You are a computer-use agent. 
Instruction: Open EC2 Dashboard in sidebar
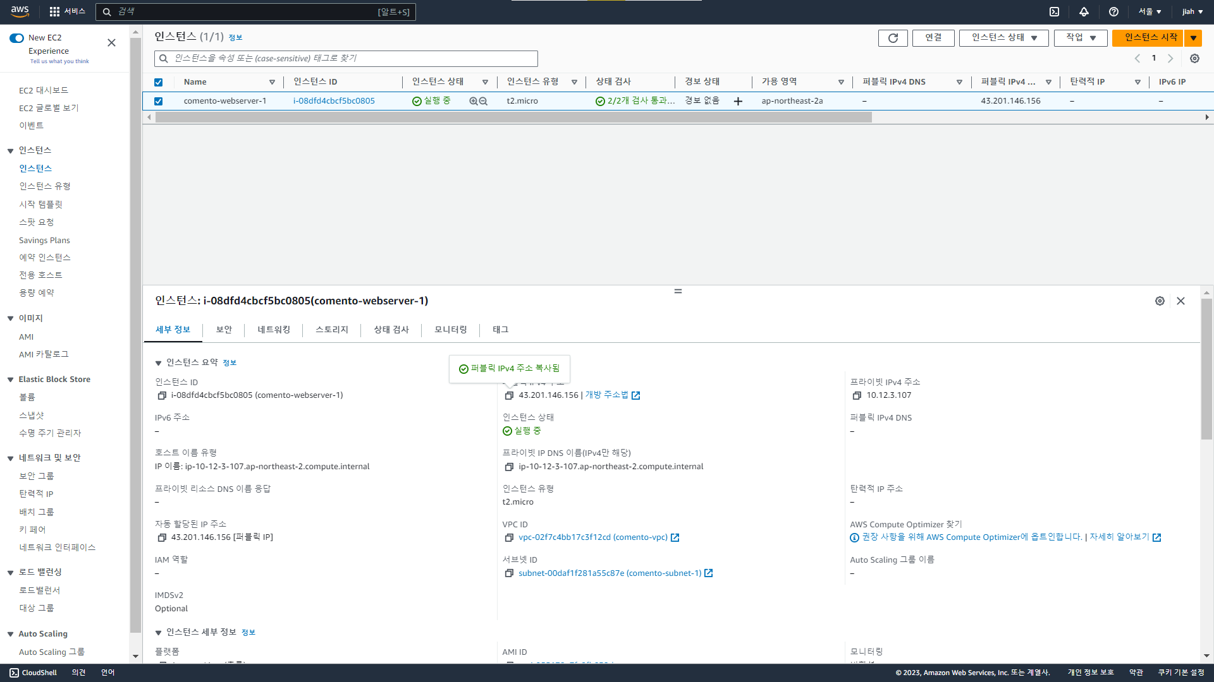[44, 90]
